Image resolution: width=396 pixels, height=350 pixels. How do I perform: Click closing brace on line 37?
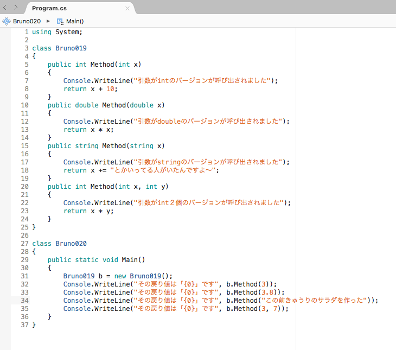34,324
